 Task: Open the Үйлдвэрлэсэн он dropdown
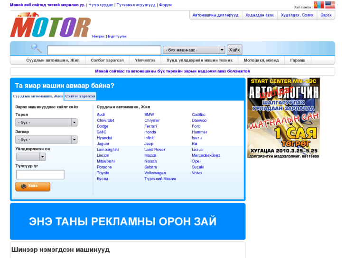coord(31,157)
